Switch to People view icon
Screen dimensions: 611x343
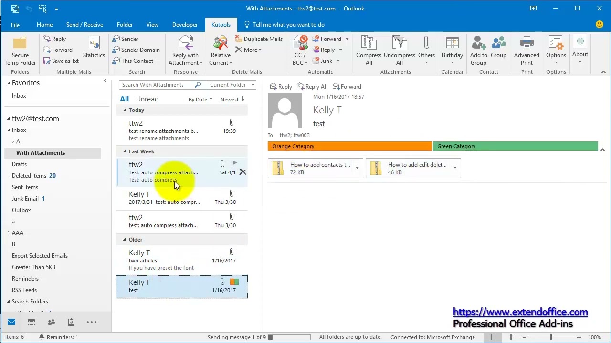tap(51, 322)
